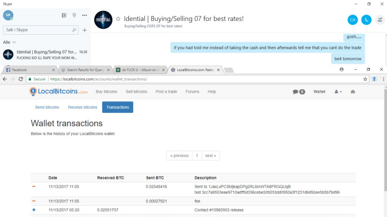Screen dimensions: 387x217
Task: Click the magnifier icon in Skype search
Action: [x=74, y=30]
